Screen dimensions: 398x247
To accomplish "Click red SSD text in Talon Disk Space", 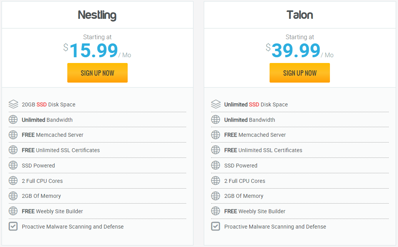I will [x=254, y=104].
